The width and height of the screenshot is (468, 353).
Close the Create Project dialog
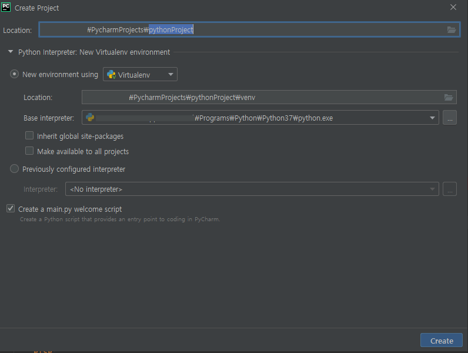pyautogui.click(x=453, y=7)
